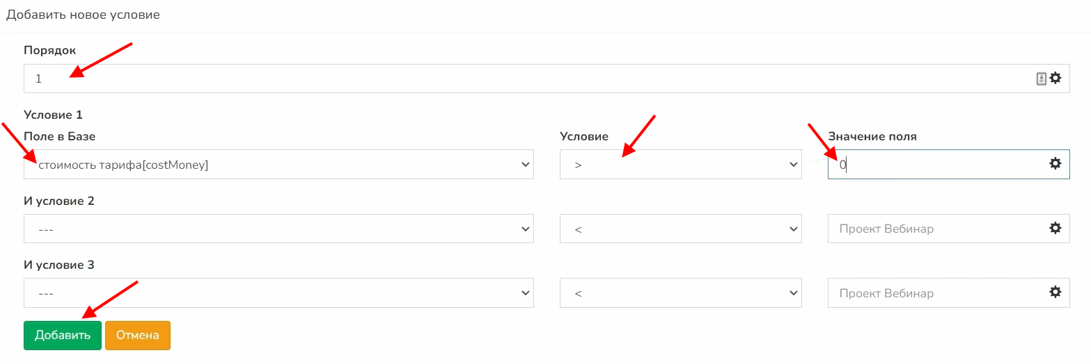1091x364 pixels.
Task: Click the gear icon in the Порядок field
Action: [1055, 78]
